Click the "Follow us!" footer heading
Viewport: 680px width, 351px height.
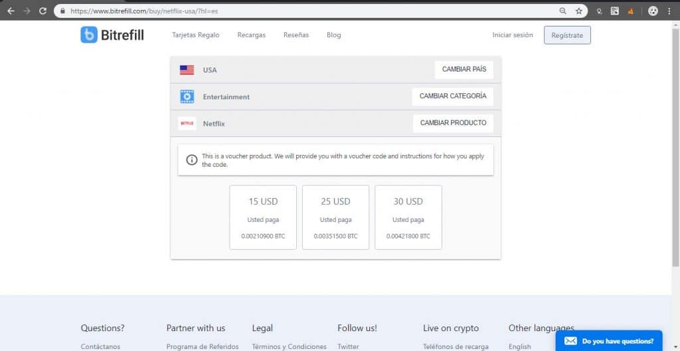point(357,328)
